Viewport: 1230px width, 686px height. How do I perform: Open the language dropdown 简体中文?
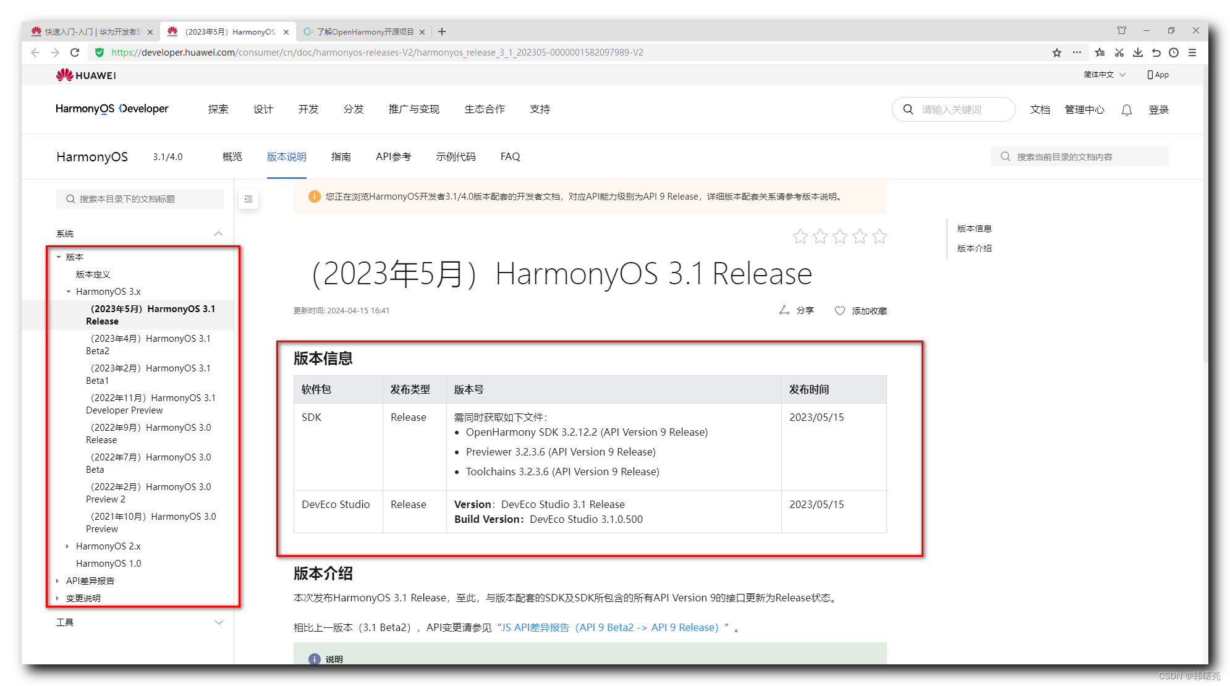(1105, 75)
